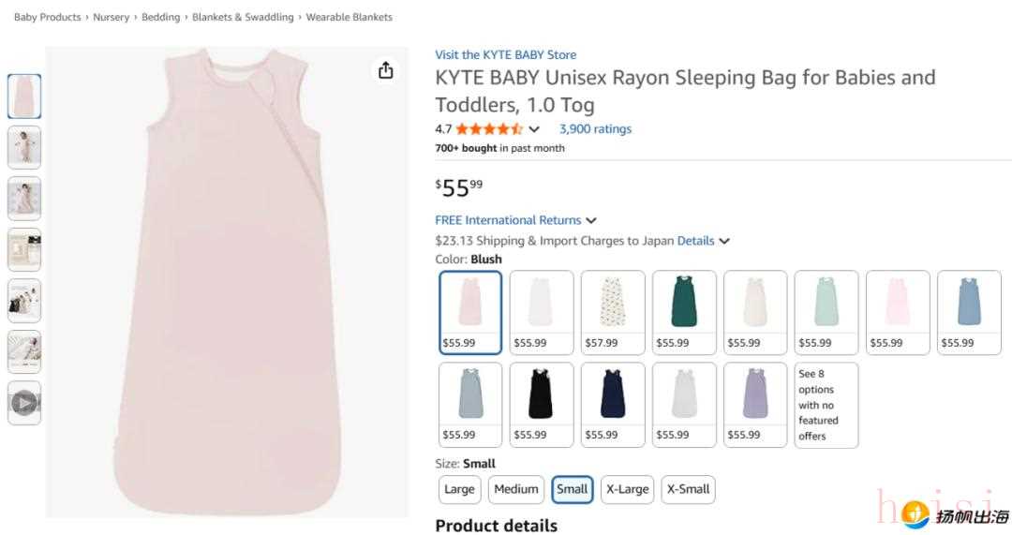Select the lavender purple color swatch
The image size is (1012, 535).
tap(755, 405)
